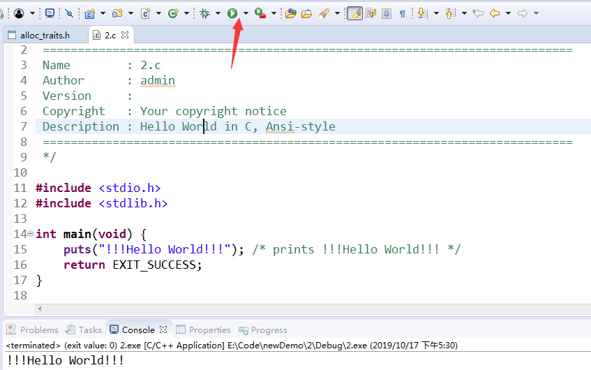Image resolution: width=591 pixels, height=370 pixels.
Task: Click the profile user icon
Action: (19, 13)
